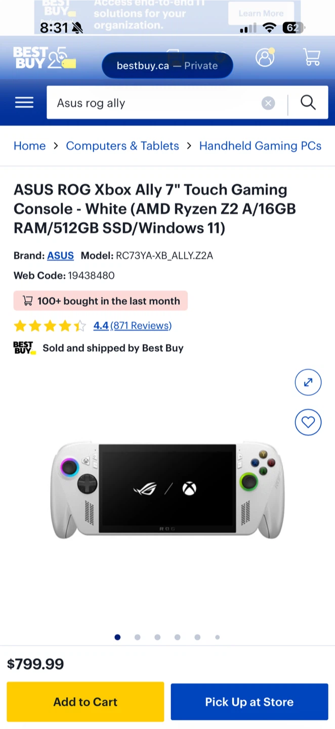
Task: Open Computers & Tablets breadcrumb
Action: pos(122,146)
